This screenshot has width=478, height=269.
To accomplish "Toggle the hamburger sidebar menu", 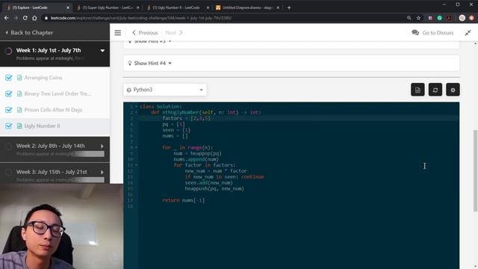I will (x=118, y=33).
